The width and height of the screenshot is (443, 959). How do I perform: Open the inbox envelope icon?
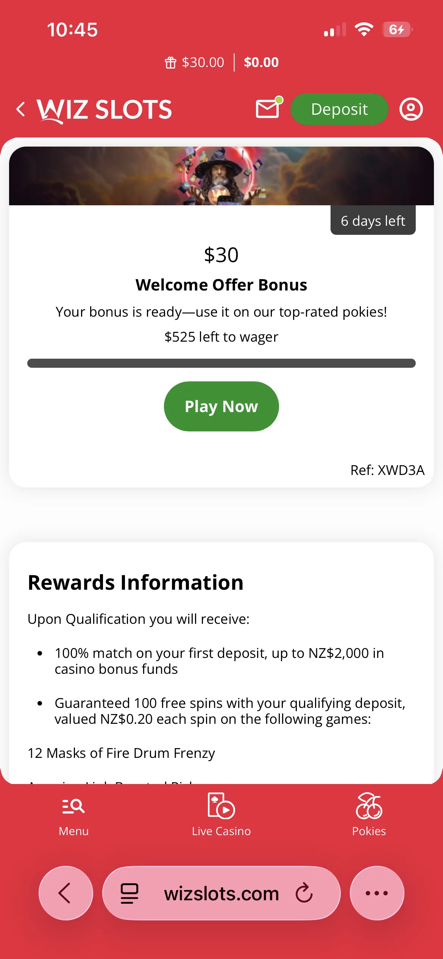[268, 109]
